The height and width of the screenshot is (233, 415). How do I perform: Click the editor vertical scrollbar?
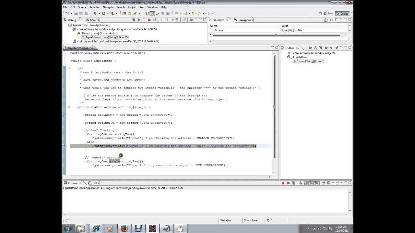[x=274, y=113]
